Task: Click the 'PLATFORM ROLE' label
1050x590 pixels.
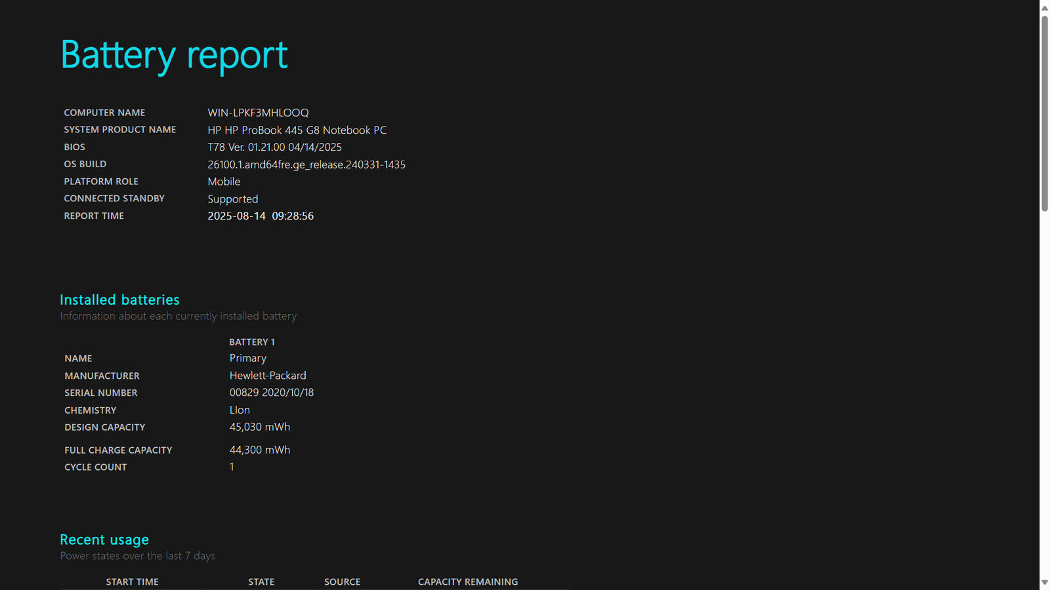Action: click(x=101, y=182)
